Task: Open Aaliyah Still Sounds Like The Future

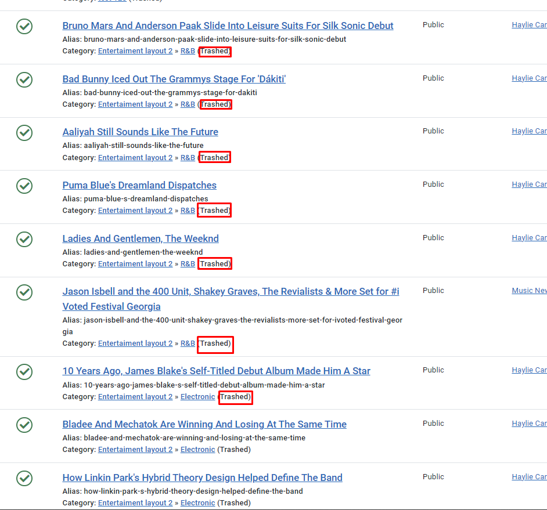Action: [x=141, y=132]
